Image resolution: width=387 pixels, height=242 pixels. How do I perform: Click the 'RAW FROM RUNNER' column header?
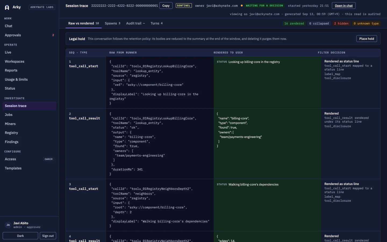tap(123, 53)
